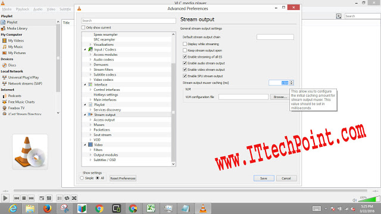
Task: Toggle the playlist view button
Action: [60, 198]
